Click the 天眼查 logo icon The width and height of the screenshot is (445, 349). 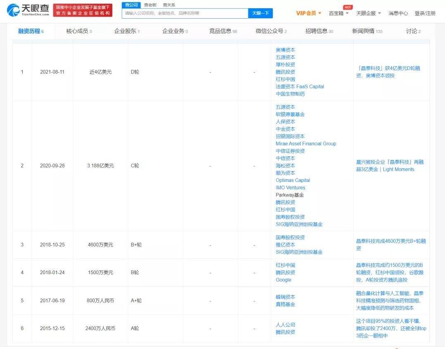coord(13,10)
